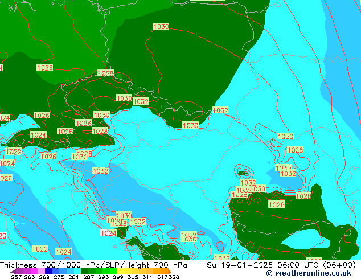Click the 299 legend value
Image resolution: width=361 pixels, height=279 pixels.
118,277
